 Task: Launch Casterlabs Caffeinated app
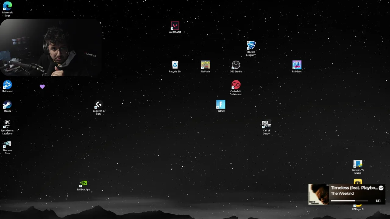tap(236, 88)
